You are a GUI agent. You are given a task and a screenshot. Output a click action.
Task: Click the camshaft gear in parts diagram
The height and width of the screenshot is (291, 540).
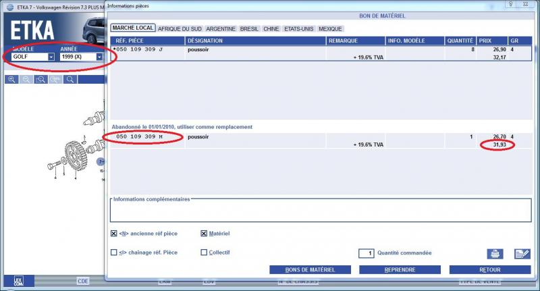[75, 155]
